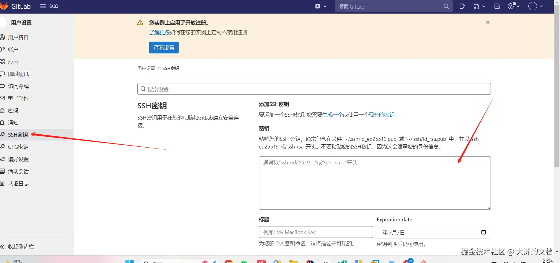
Task: Click SSH密钥 in the breadcrumb
Action: click(171, 68)
